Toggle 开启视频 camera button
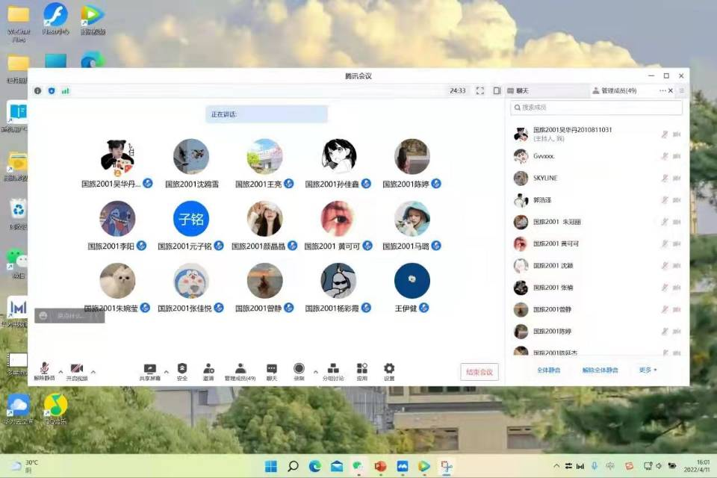 pos(76,369)
